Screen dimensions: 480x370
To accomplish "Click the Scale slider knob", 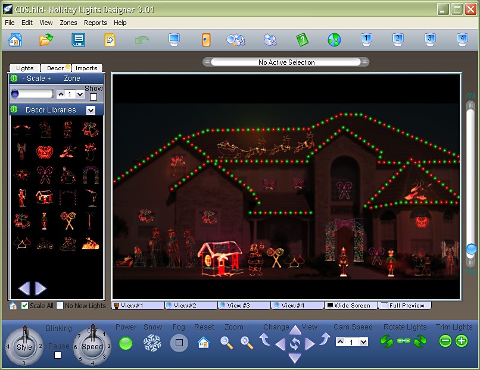I will (x=15, y=94).
